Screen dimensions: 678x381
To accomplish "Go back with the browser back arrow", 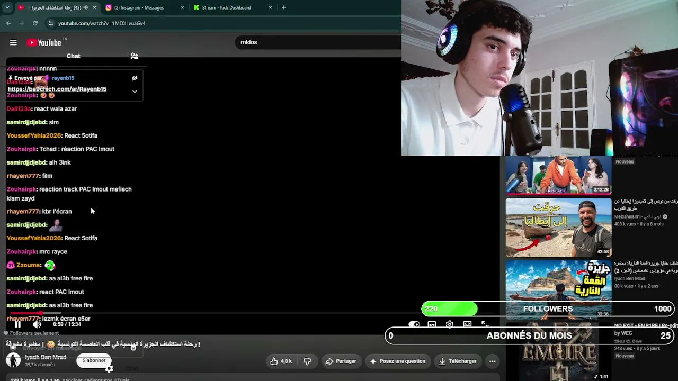I will click(x=8, y=23).
